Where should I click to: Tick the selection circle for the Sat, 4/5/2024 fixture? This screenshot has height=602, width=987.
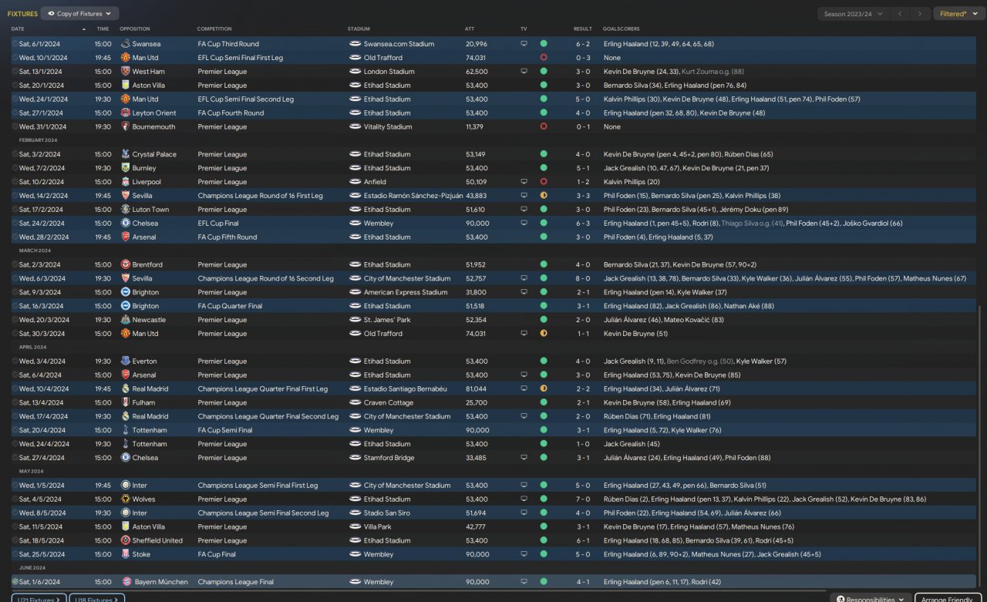(15, 499)
